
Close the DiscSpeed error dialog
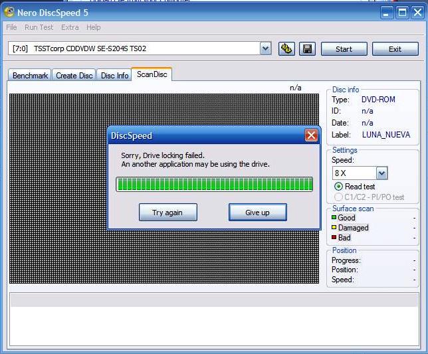point(311,135)
